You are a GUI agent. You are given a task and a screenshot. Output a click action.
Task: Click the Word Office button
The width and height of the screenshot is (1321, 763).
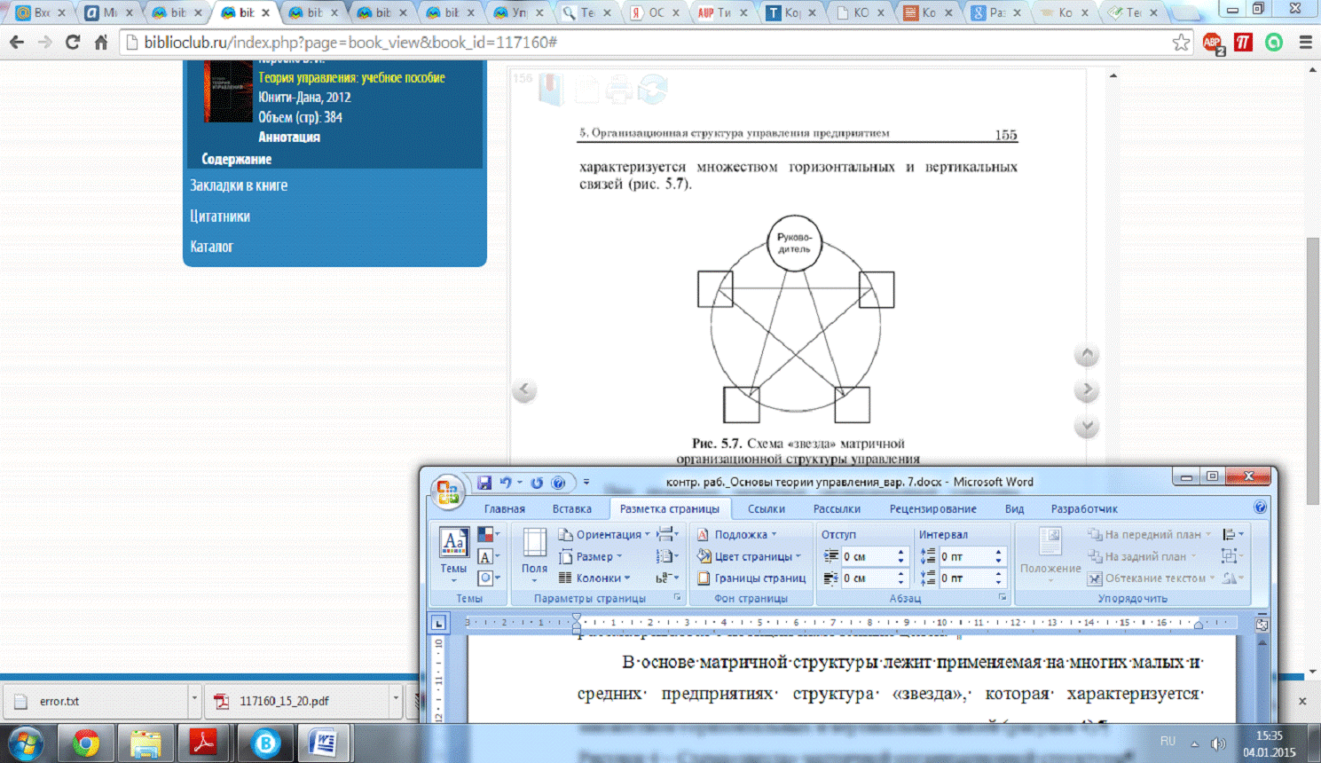[x=448, y=491]
